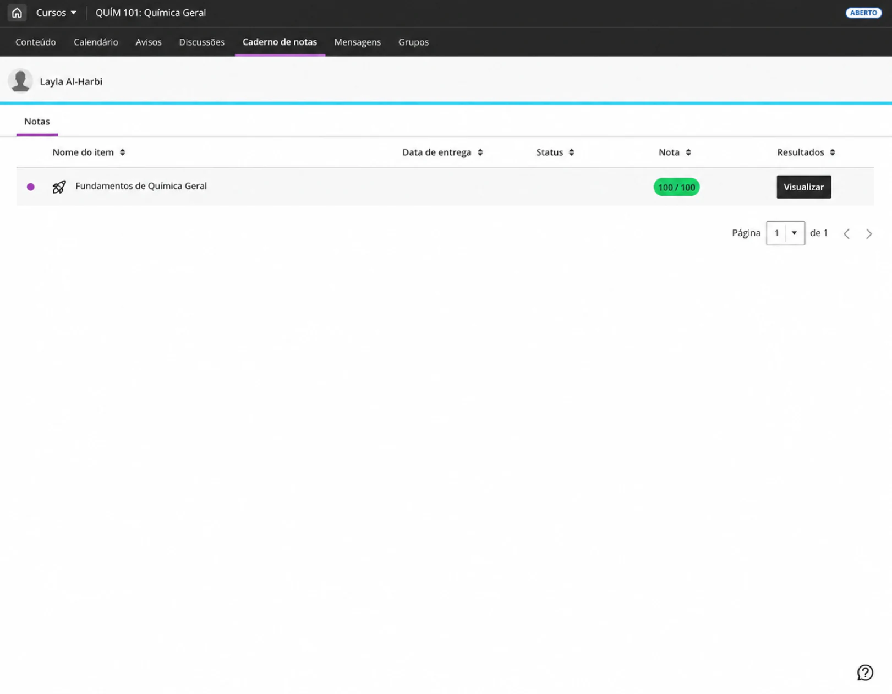The height and width of the screenshot is (694, 892).
Task: Click the Layla Al-Harbi name
Action: pyautogui.click(x=71, y=81)
